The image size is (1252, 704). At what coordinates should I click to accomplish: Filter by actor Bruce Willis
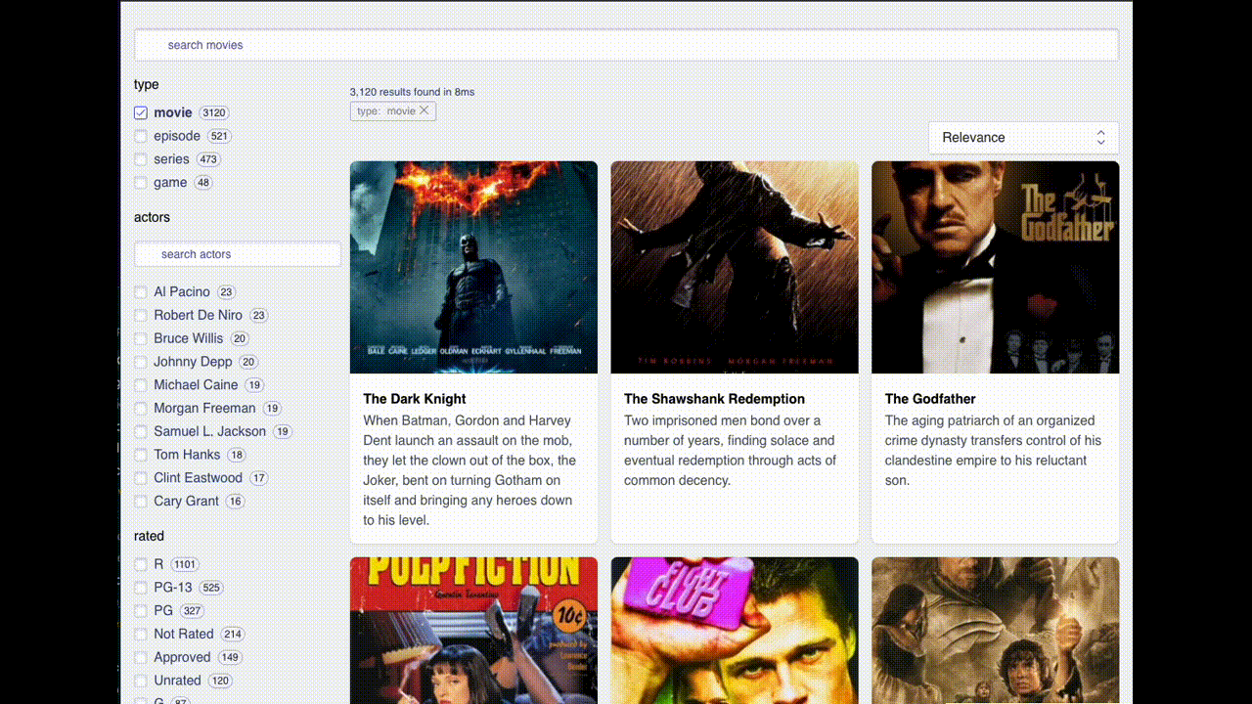(141, 338)
